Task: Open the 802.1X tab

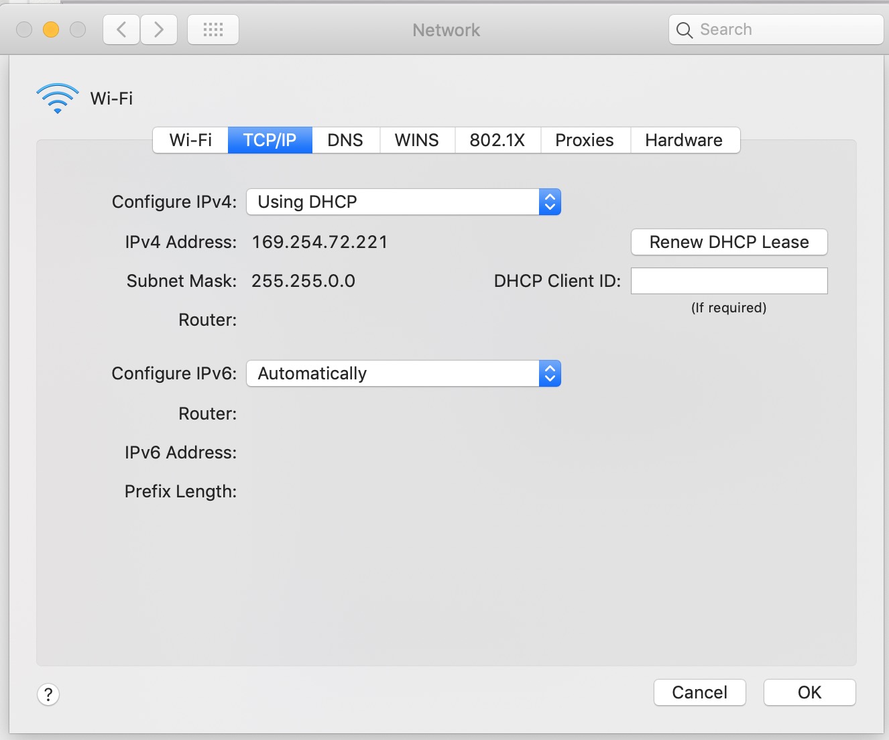Action: [497, 140]
